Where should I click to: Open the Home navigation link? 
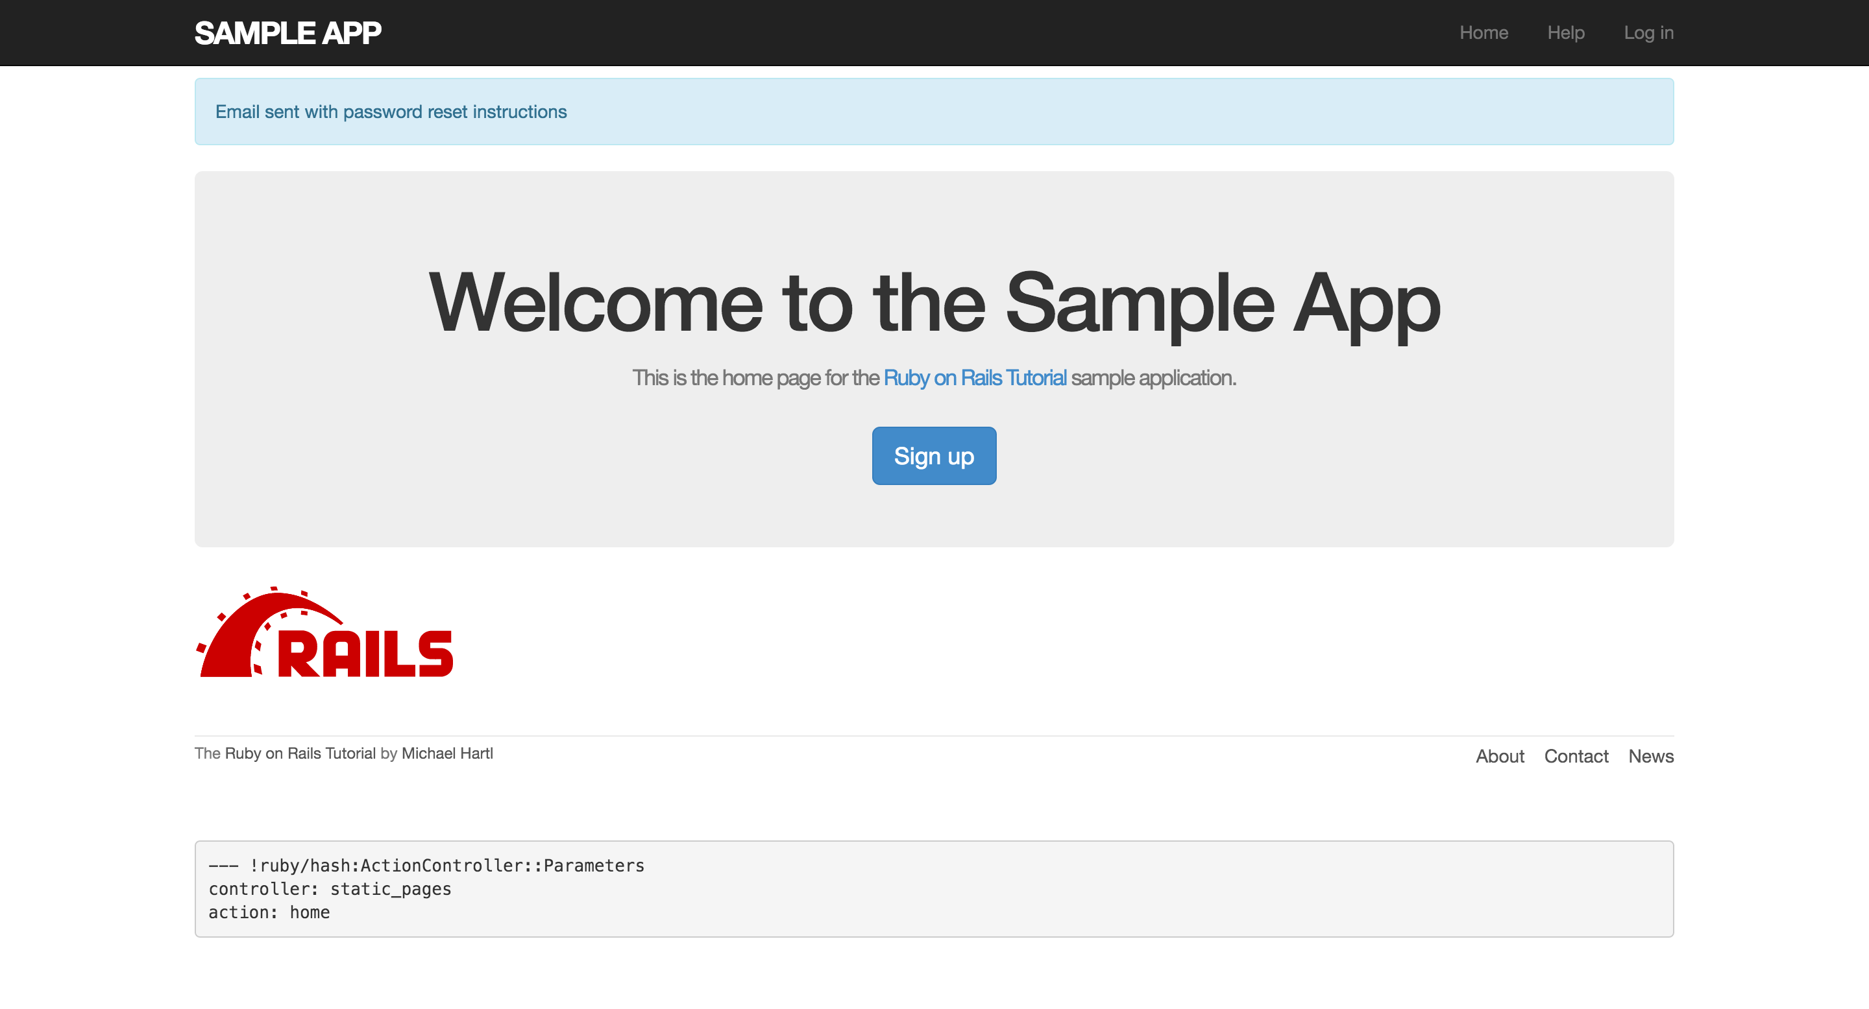(1483, 32)
